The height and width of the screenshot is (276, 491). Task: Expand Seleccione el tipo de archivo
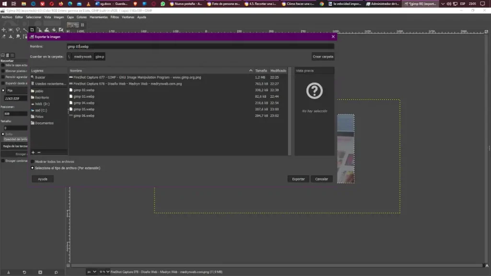coord(33,168)
